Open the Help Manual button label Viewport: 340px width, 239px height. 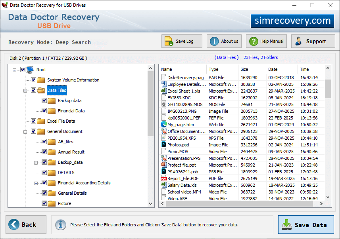click(272, 41)
